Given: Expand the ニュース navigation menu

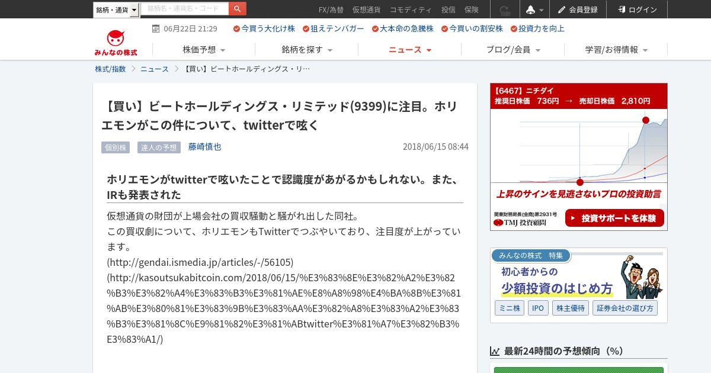Looking at the screenshot, I should pyautogui.click(x=410, y=50).
